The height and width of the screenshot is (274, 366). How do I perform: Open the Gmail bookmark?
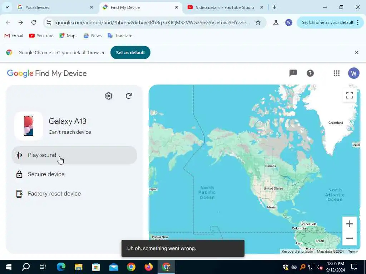pyautogui.click(x=14, y=36)
